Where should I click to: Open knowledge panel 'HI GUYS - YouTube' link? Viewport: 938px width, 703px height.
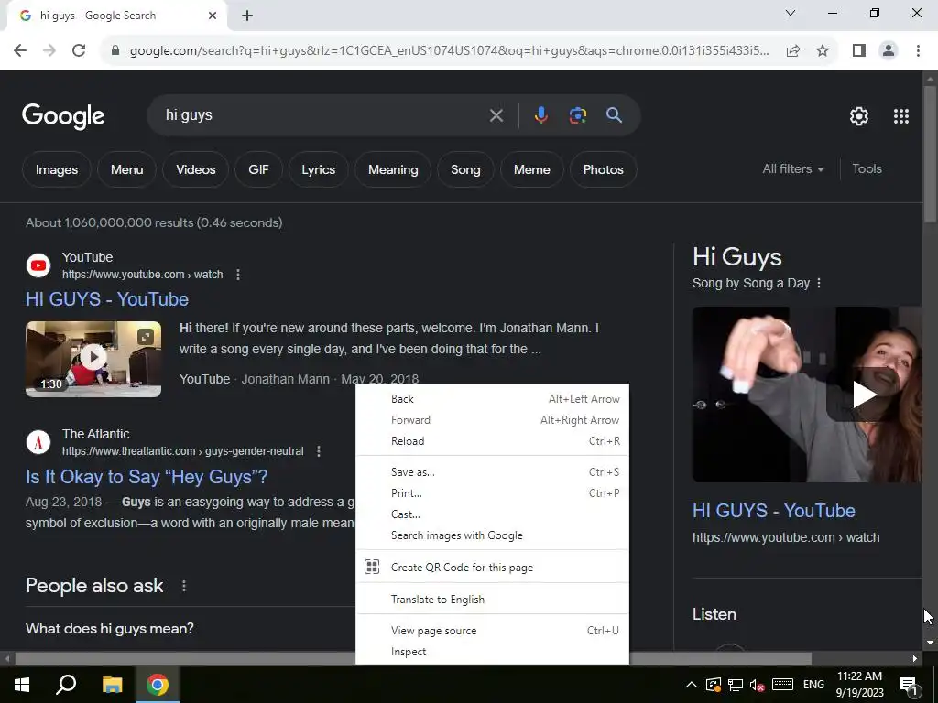[774, 511]
